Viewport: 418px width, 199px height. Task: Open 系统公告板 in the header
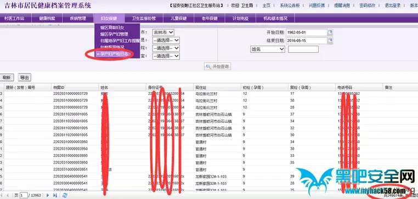coord(290,5)
